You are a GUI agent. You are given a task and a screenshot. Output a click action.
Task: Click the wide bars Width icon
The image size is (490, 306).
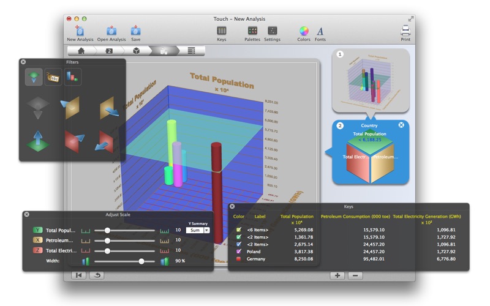click(164, 261)
